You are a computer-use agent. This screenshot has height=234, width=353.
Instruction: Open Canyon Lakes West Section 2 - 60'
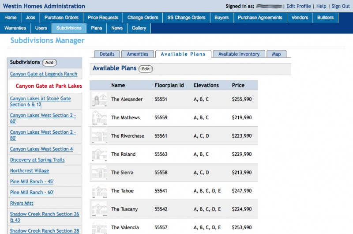(43, 118)
